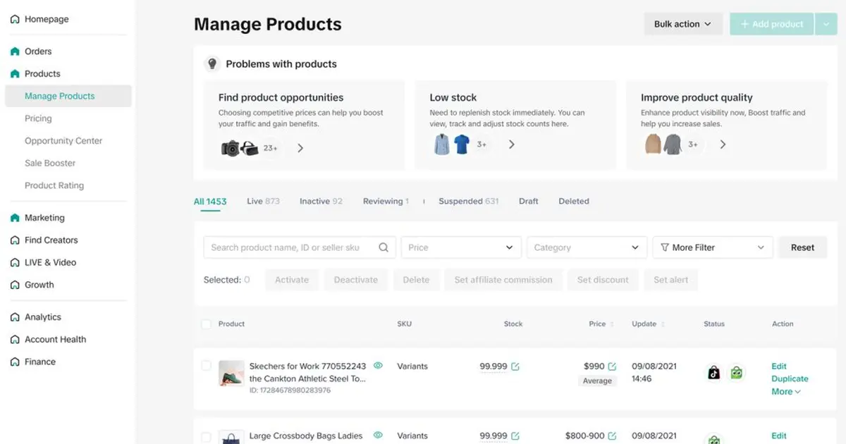Image resolution: width=846 pixels, height=444 pixels.
Task: Open the Category filter dropdown
Action: 587,247
